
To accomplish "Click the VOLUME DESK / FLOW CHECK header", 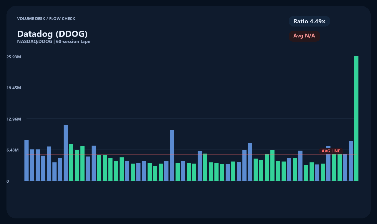I will [46, 19].
